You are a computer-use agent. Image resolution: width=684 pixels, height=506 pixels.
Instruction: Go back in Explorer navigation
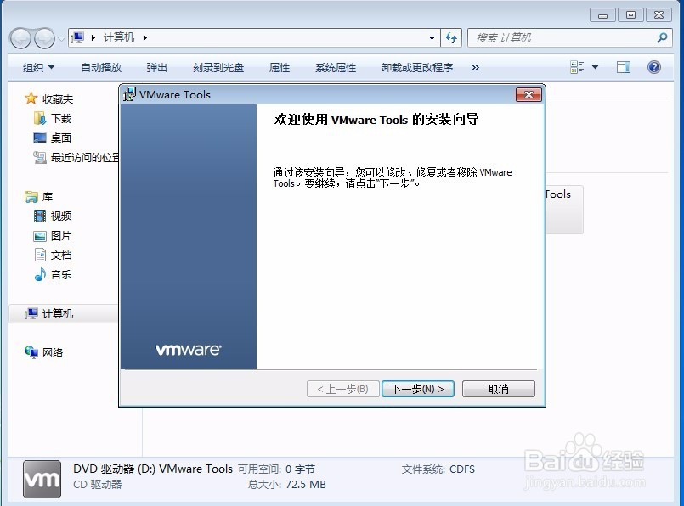pyautogui.click(x=20, y=38)
